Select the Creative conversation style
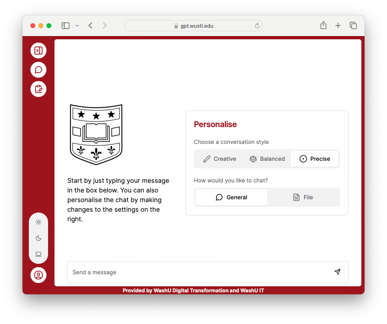 pos(220,159)
